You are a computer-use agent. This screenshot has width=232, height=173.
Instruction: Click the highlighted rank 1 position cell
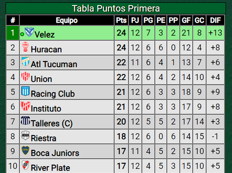tap(12, 33)
